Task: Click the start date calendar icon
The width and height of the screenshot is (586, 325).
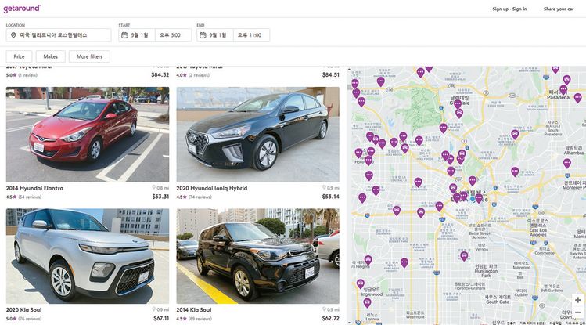Action: point(125,35)
